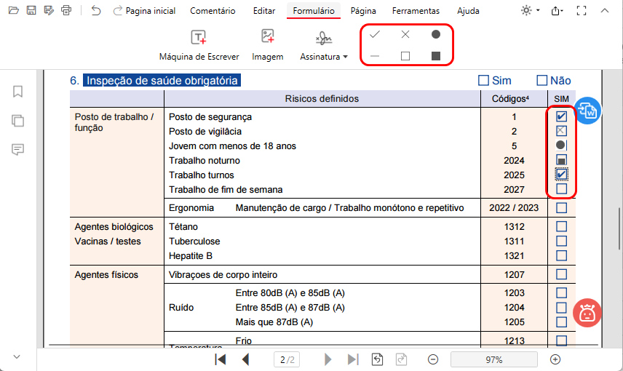The image size is (623, 371).
Task: Click the Save As icon
Action: (x=49, y=10)
